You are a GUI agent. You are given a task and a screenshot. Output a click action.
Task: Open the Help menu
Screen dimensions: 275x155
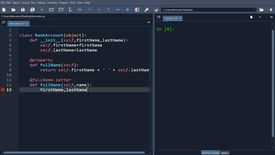[x=87, y=3]
